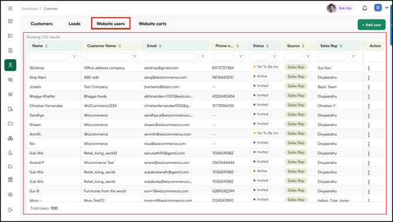Sort by the Email column
Viewport: 393px width, 222px height.
point(160,46)
